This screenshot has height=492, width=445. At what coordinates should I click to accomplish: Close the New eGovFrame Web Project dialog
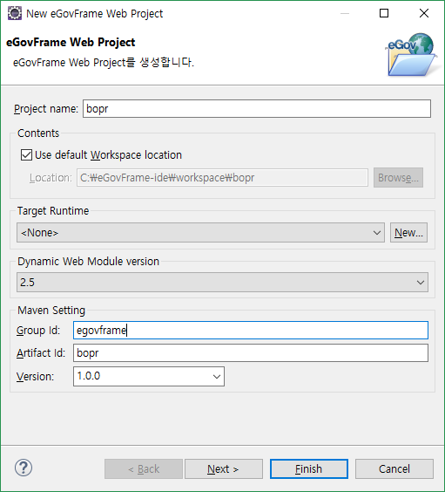424,13
